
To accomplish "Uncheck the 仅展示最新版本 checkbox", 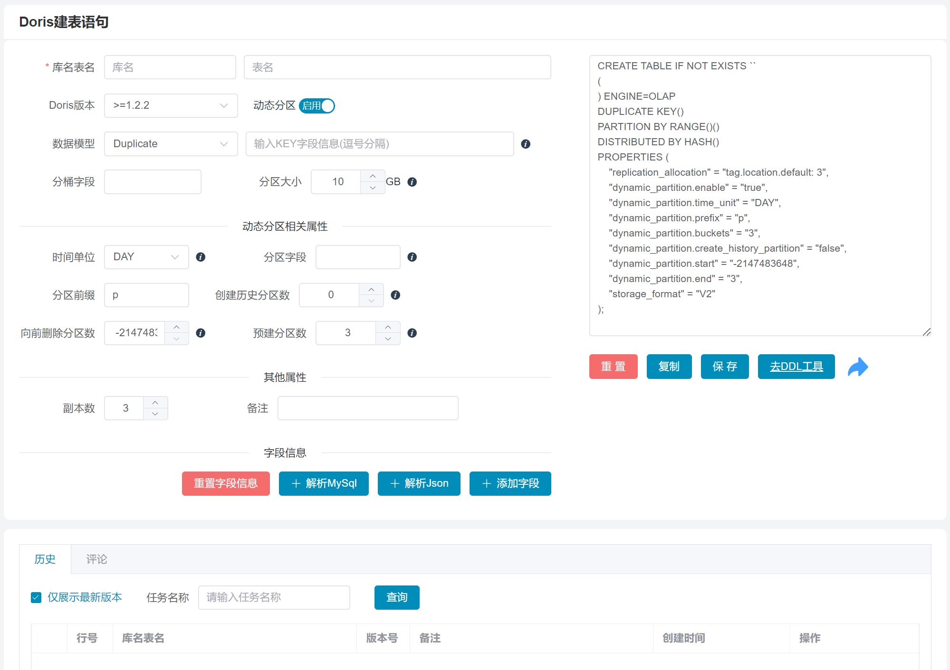I will click(x=36, y=597).
